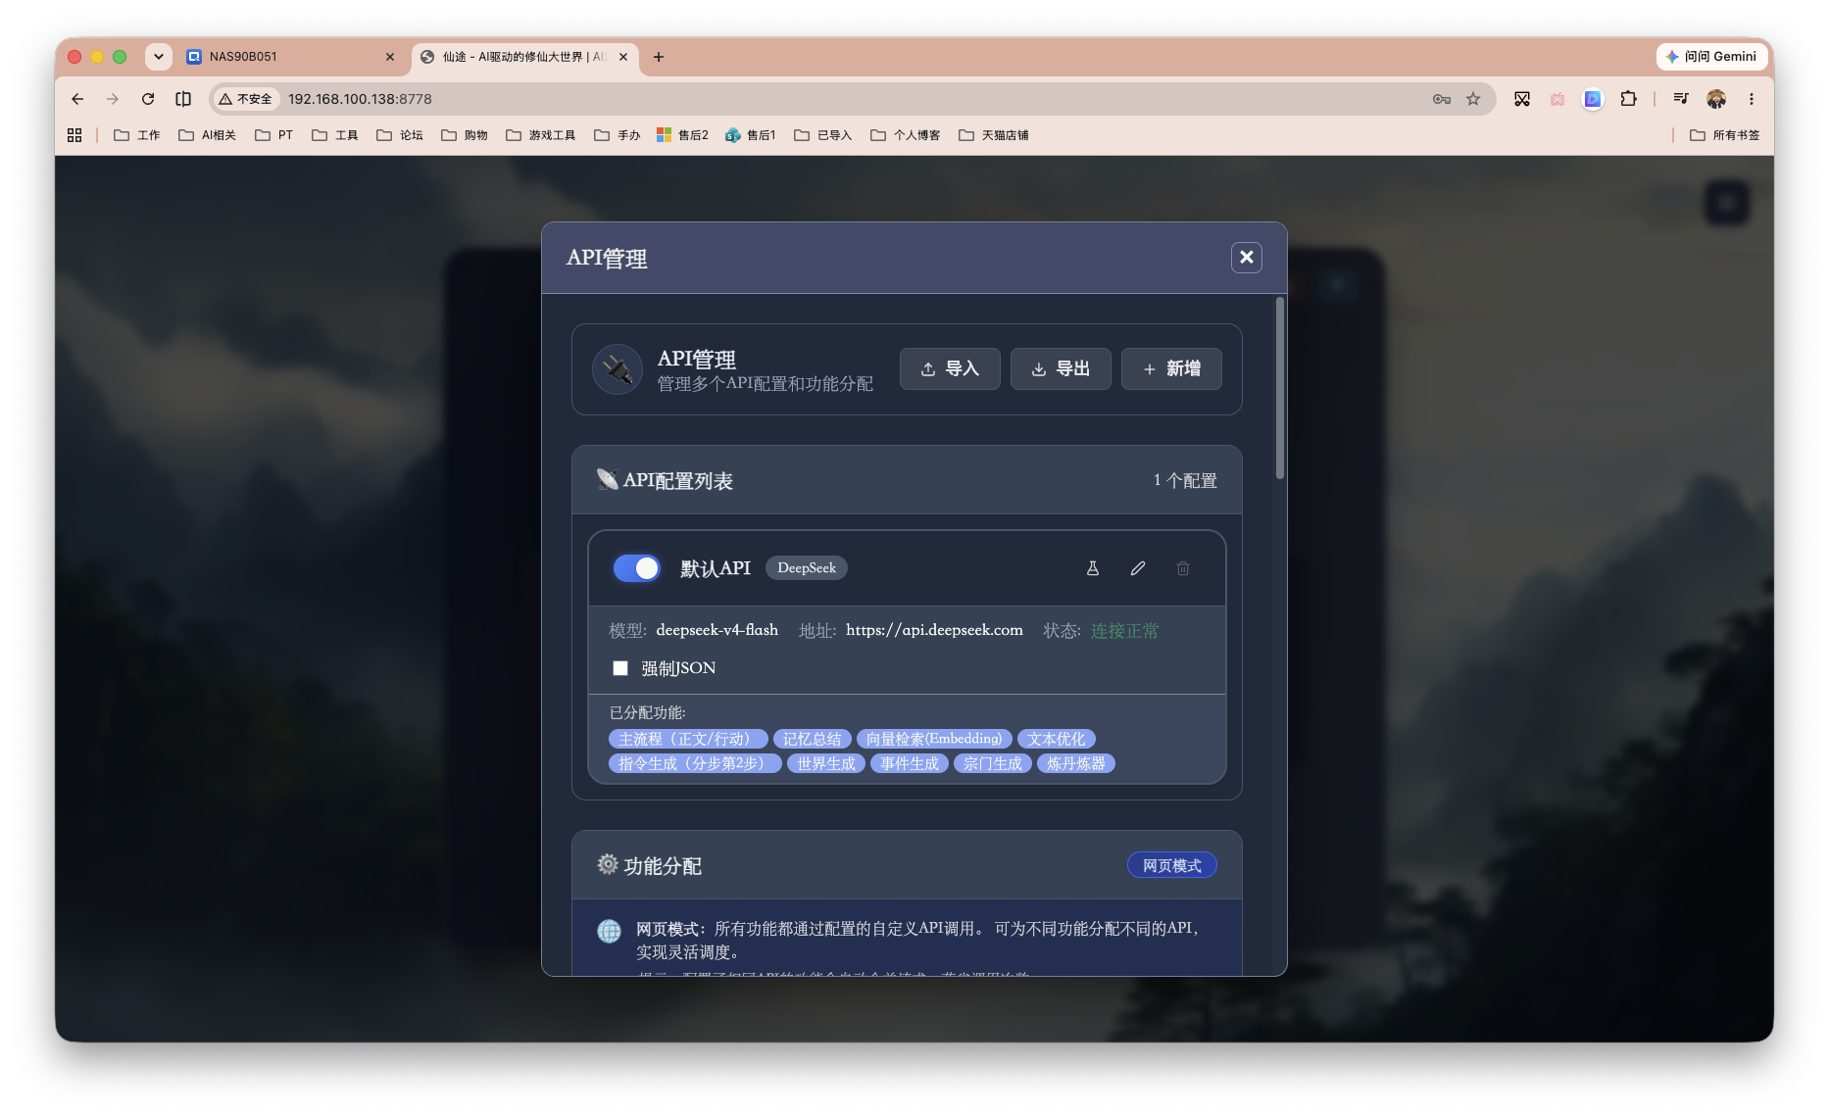Click the 主流程（正文/行动） function tag

(687, 739)
